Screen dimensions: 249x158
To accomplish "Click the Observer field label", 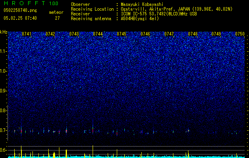I will tap(80, 4).
